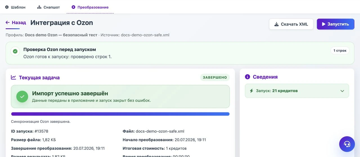
Task: Click the info icon beside Сведения
Action: 247,77
